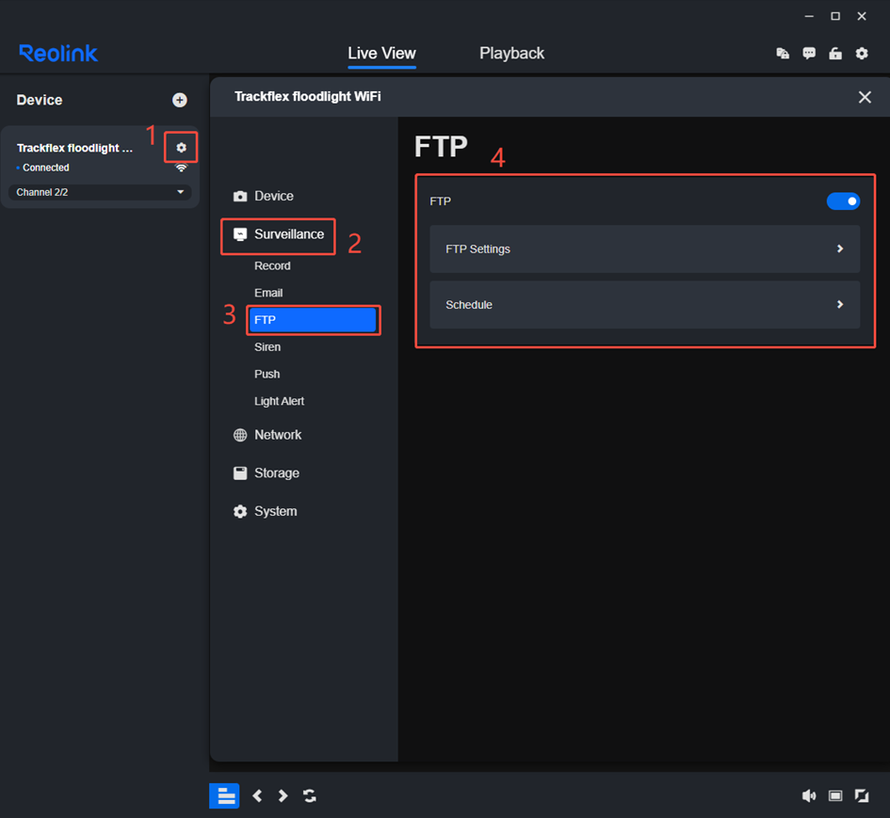Image resolution: width=890 pixels, height=818 pixels.
Task: Click the WiFi signal icon on device card
Action: pyautogui.click(x=181, y=168)
